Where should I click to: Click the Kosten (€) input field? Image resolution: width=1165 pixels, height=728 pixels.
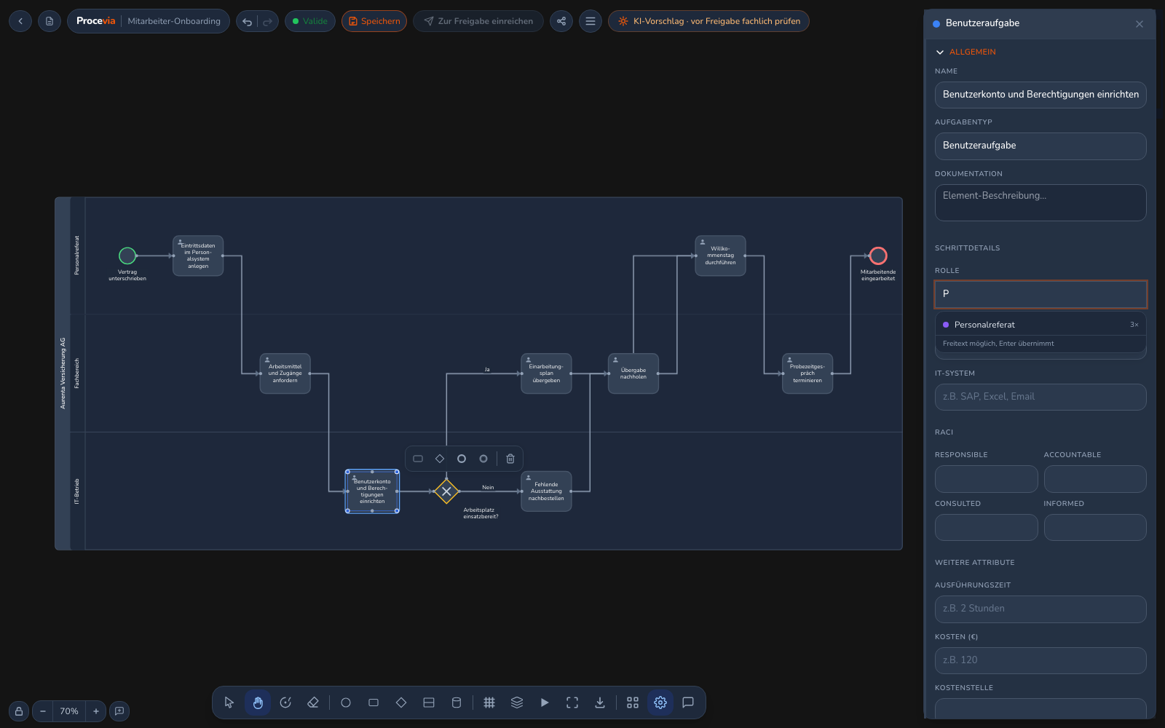pos(1040,660)
